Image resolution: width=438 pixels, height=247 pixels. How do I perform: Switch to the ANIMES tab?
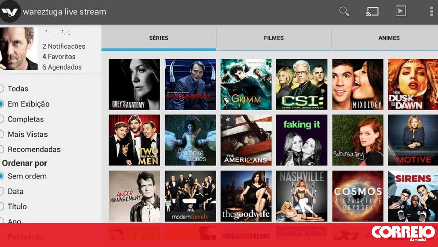click(389, 38)
